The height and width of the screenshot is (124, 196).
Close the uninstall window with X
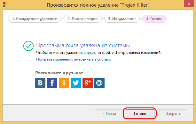pyautogui.click(x=189, y=4)
